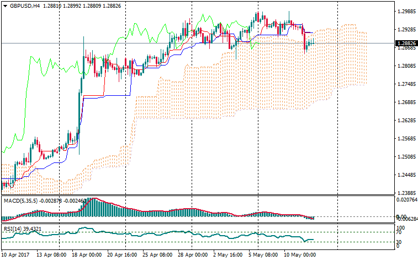Select the 13 Apr 08:00 time label
This screenshot has height=261, width=418.
51,255
